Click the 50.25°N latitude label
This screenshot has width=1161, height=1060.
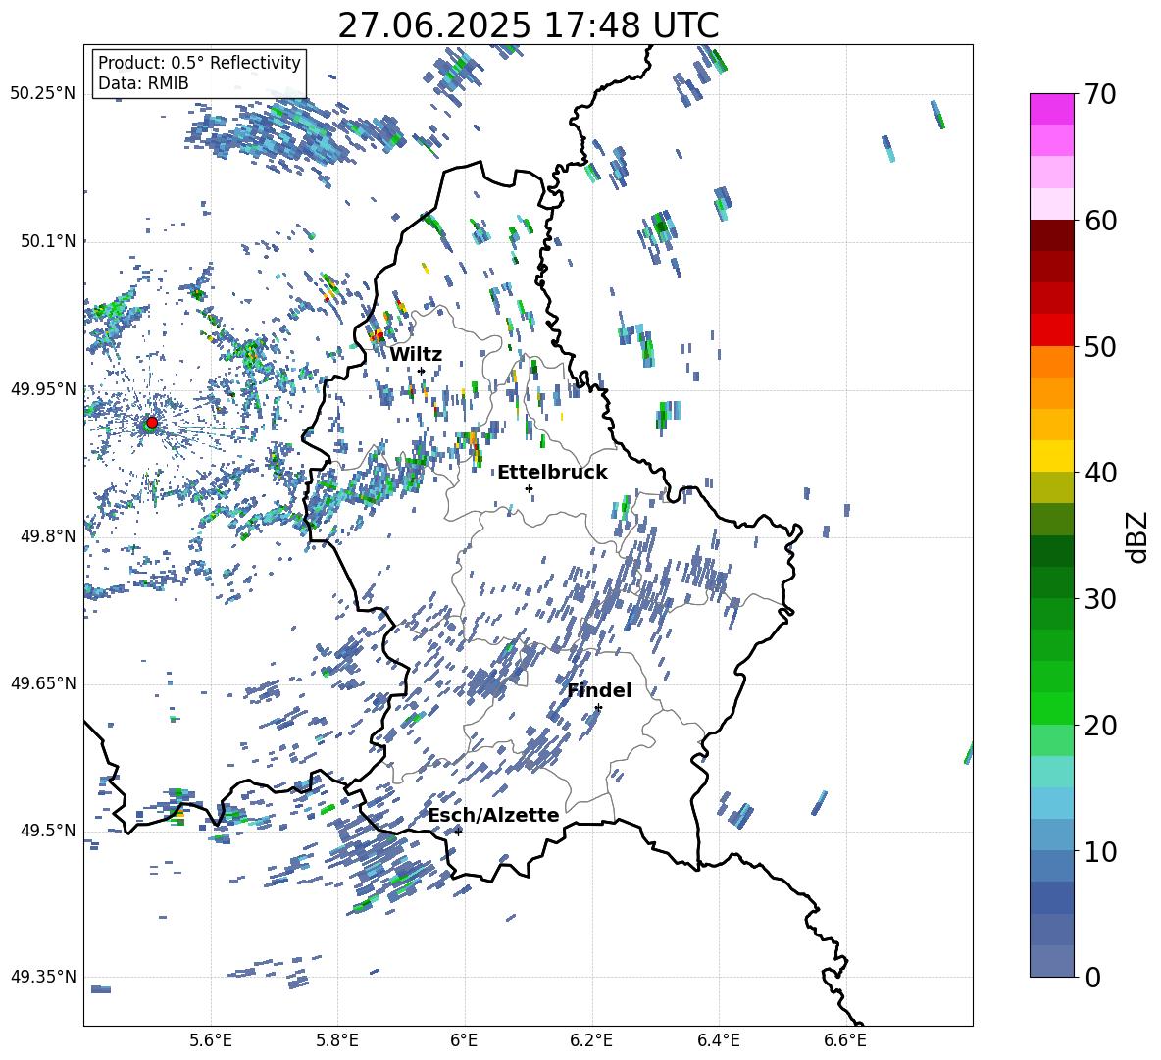point(43,94)
